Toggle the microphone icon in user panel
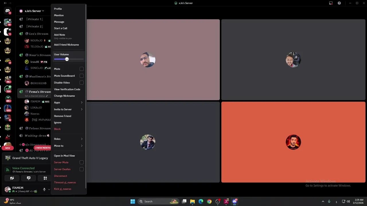Screen dimensions: 367x206 pyautogui.click(x=44, y=189)
